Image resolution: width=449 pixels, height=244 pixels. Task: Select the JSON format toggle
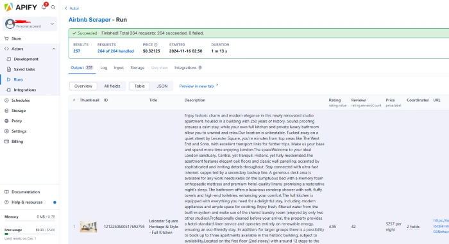pos(162,86)
